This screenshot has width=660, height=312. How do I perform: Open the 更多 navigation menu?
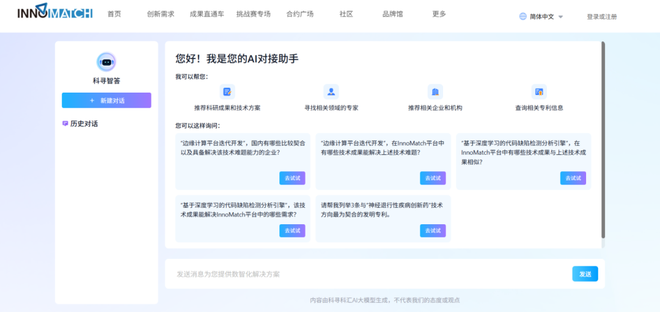439,14
